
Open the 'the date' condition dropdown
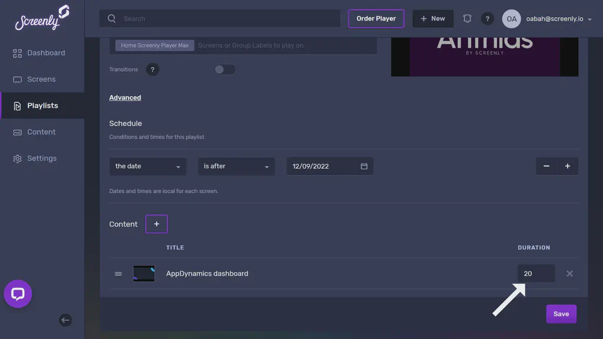147,166
